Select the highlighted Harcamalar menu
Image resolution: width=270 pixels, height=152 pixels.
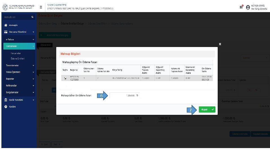(x=19, y=46)
